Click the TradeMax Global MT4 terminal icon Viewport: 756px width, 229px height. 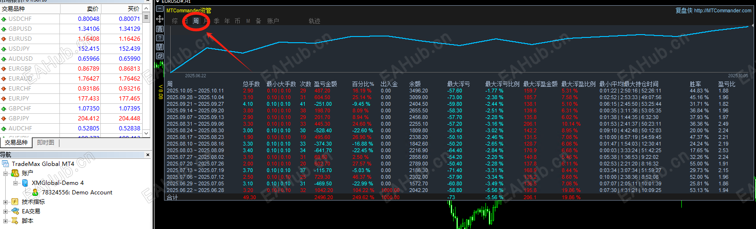point(6,164)
